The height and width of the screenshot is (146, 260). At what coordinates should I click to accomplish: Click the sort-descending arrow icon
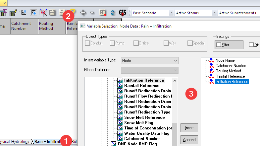pos(33,13)
